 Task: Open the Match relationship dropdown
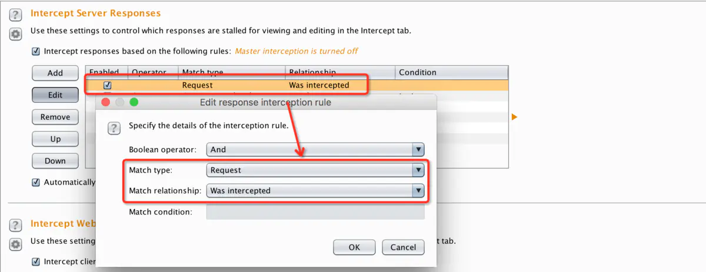[315, 190]
